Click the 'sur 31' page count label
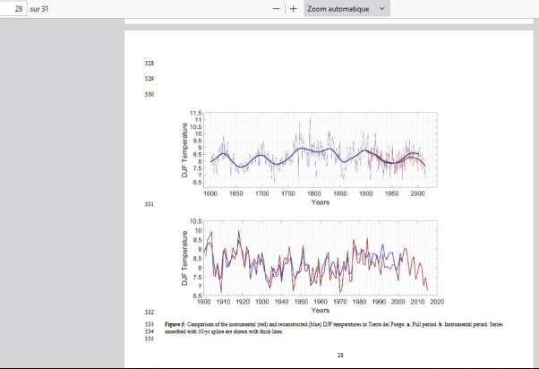The height and width of the screenshot is (369, 539). (x=39, y=8)
